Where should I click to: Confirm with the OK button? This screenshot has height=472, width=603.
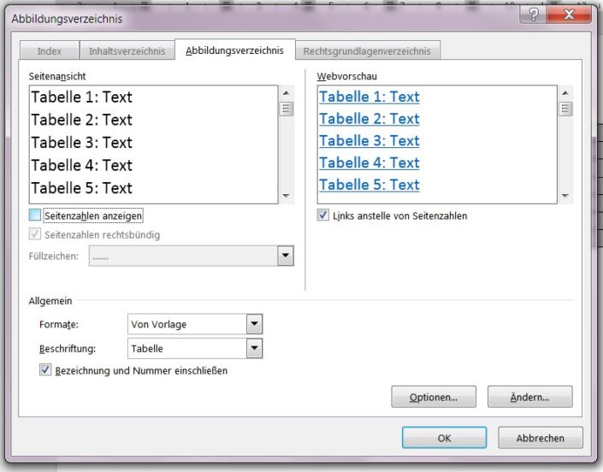pyautogui.click(x=444, y=438)
